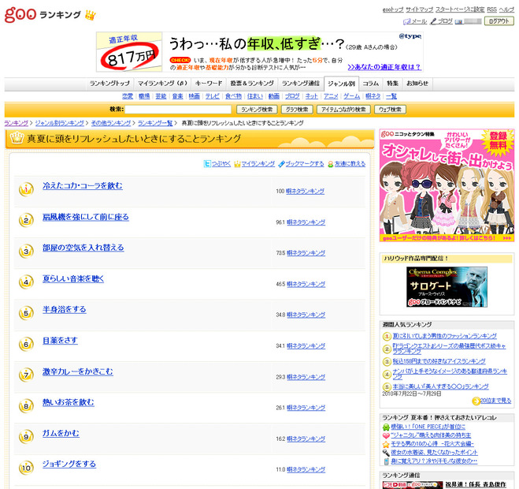Click ジャンル別ランキング breadcrumb link
This screenshot has height=489, width=519.
tap(60, 123)
